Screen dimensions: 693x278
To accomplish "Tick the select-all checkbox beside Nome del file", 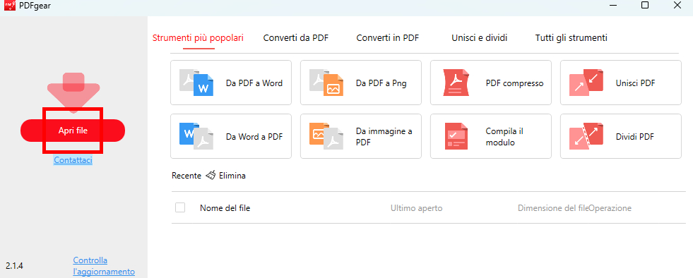I will (180, 207).
